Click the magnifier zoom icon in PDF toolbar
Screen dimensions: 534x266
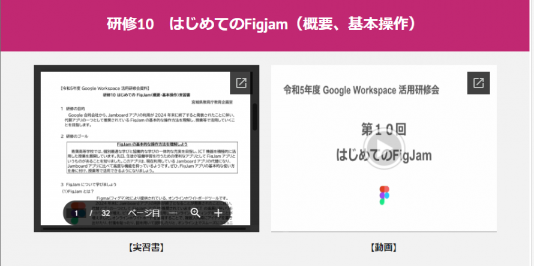[195, 213]
